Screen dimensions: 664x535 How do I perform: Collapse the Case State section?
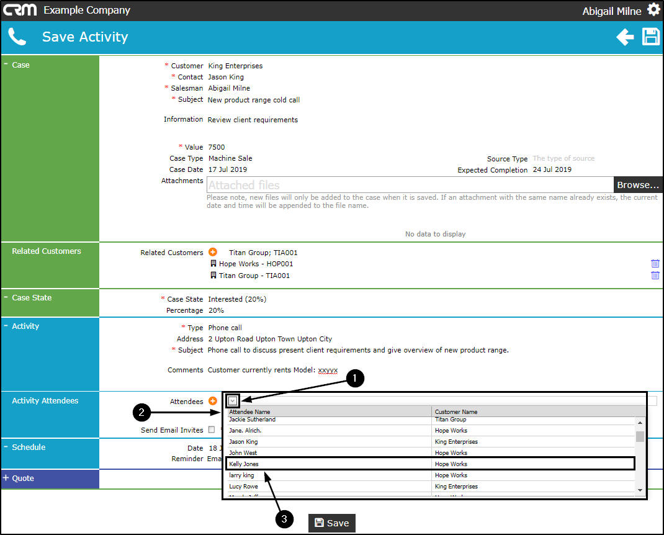6,297
